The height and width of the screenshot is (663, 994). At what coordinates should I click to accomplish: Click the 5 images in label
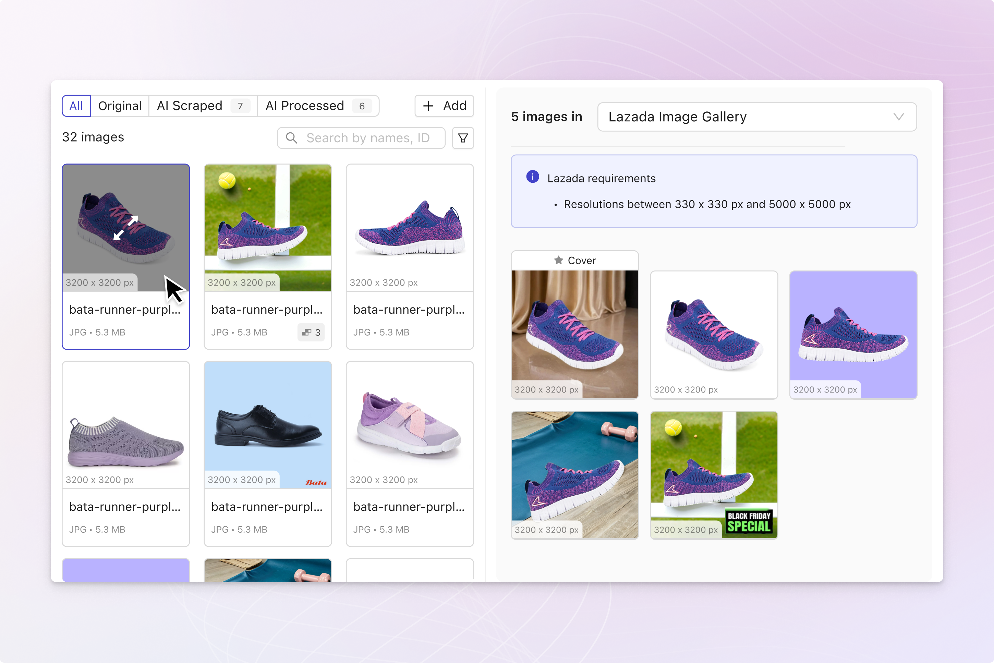546,117
